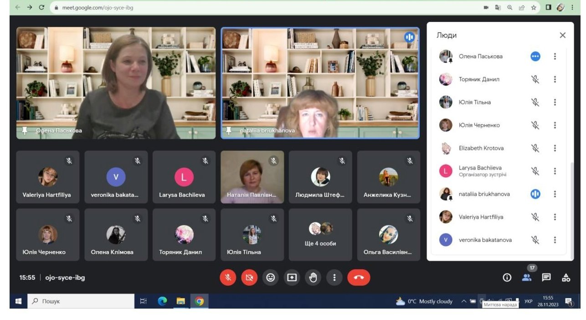Open the meeting details info icon
Screen dimensions: 586x320
click(507, 277)
